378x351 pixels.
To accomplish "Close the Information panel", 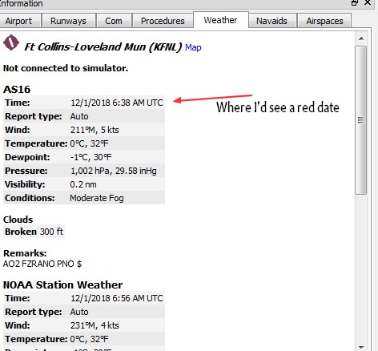I will pos(368,2).
